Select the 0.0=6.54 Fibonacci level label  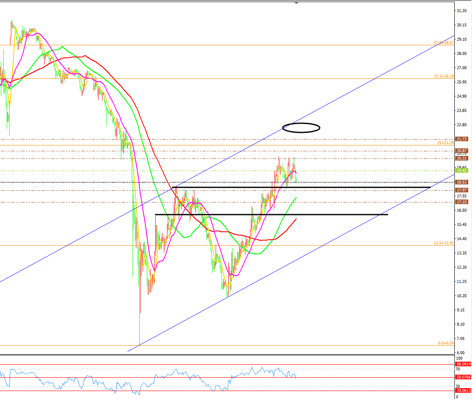point(446,343)
